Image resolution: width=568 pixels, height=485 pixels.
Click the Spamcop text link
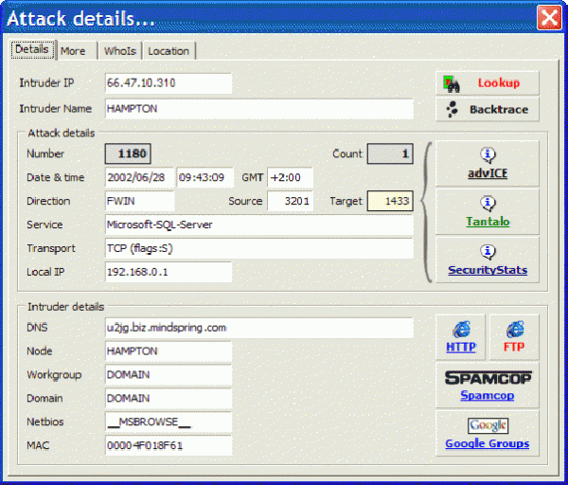[488, 395]
